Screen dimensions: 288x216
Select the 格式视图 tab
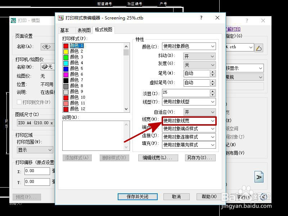(x=104, y=30)
